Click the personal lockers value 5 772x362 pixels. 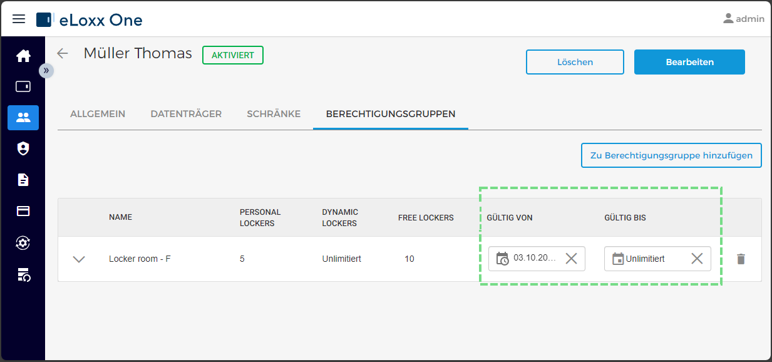(x=242, y=259)
